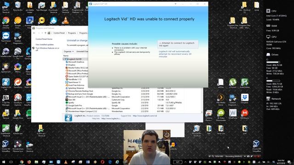Viewport: 294px width, 165px height.
Task: Open the taskbar clock and date
Action: [281, 162]
